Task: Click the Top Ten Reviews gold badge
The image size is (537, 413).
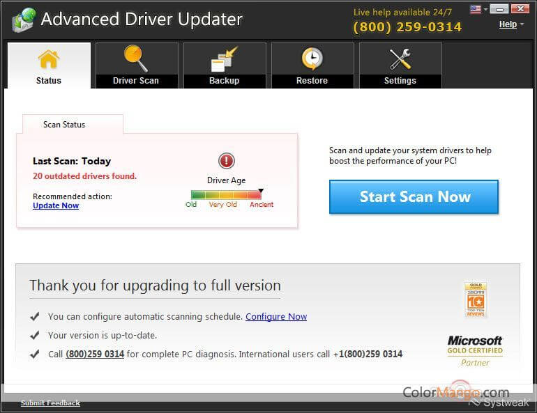Action: [x=475, y=300]
